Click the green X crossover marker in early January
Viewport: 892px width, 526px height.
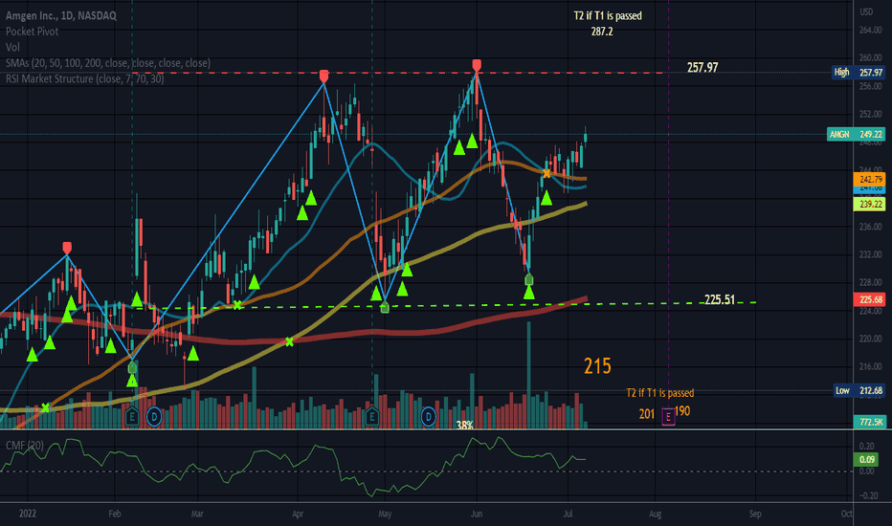(x=46, y=407)
